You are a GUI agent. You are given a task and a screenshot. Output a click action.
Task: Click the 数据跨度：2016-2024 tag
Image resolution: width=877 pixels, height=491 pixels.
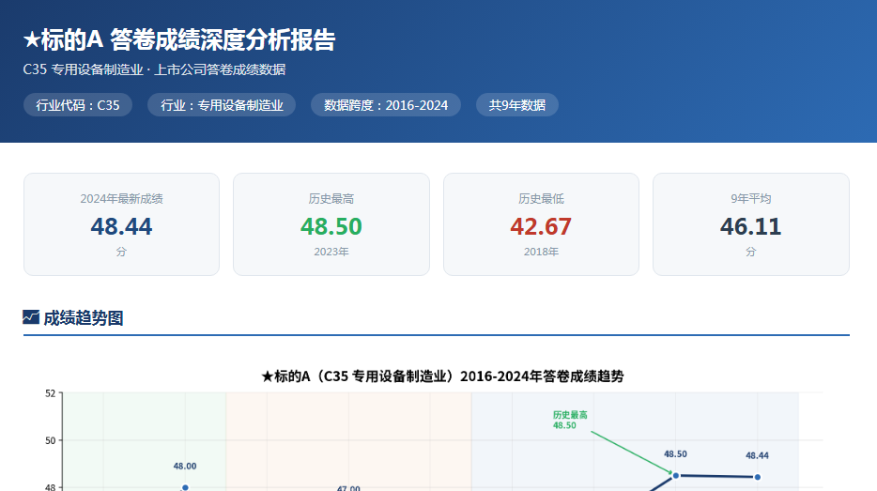[386, 105]
